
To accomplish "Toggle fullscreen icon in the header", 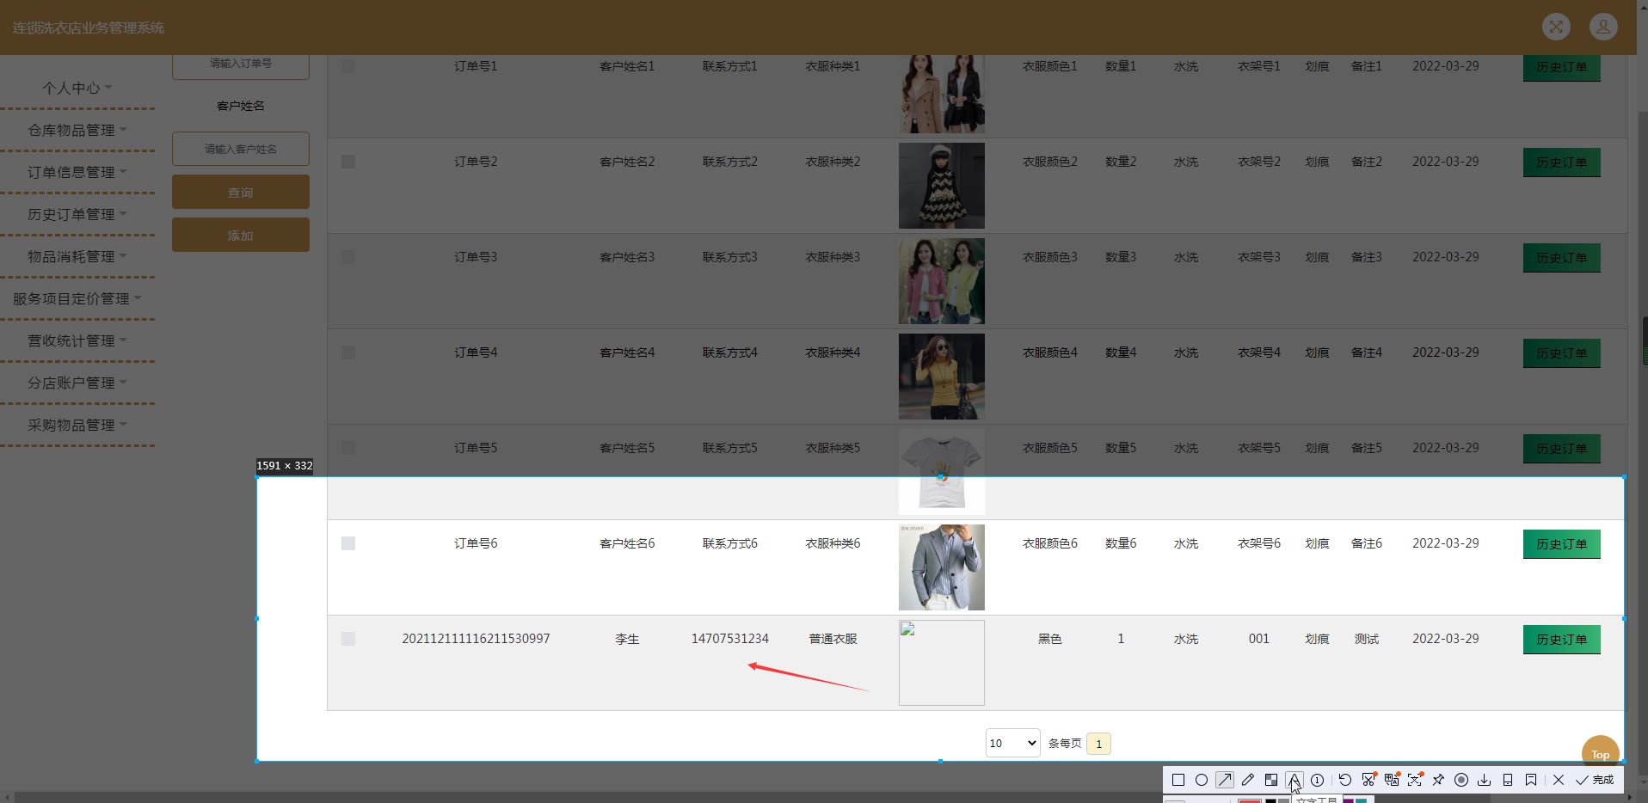I will coord(1556,27).
